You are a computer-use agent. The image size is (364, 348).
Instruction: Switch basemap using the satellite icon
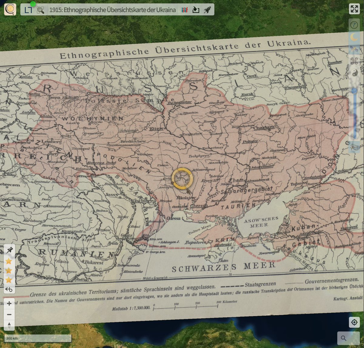pos(354,49)
